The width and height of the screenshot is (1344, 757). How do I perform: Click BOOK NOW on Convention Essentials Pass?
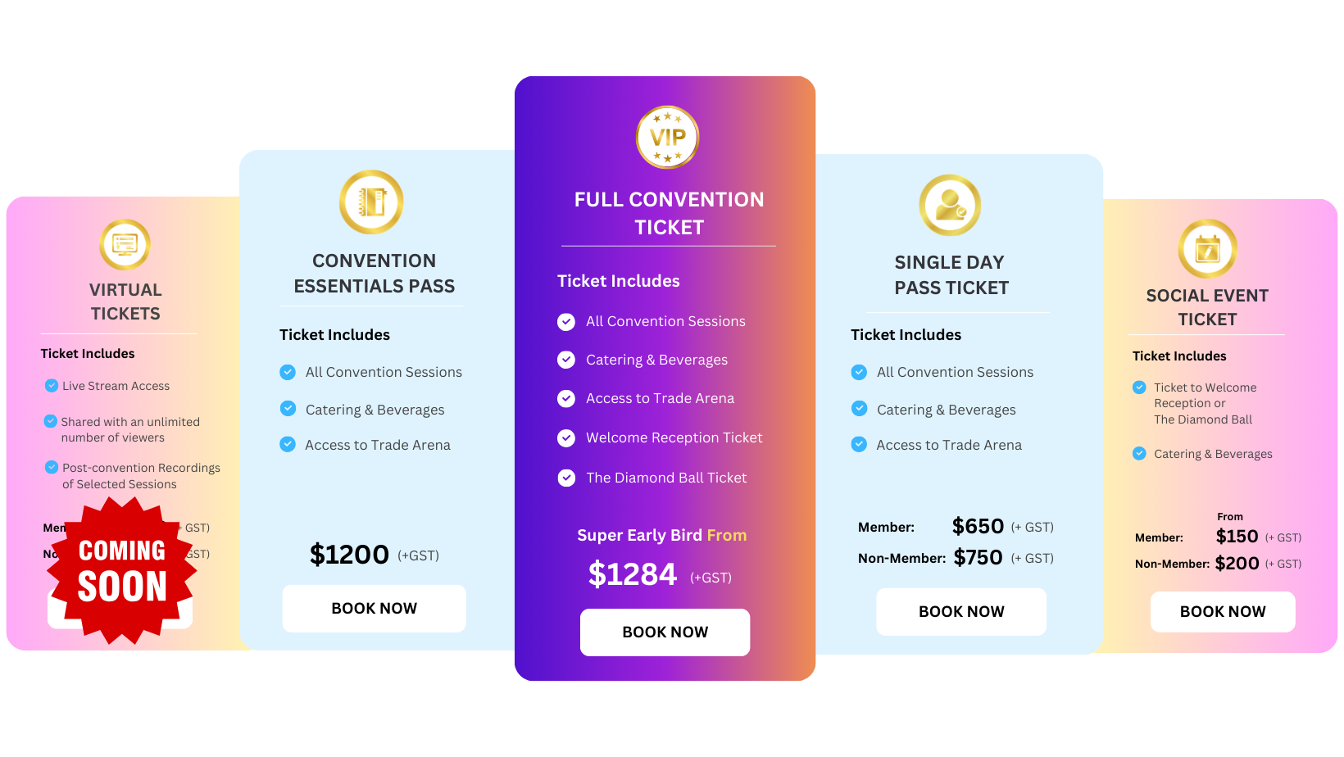[x=374, y=608]
